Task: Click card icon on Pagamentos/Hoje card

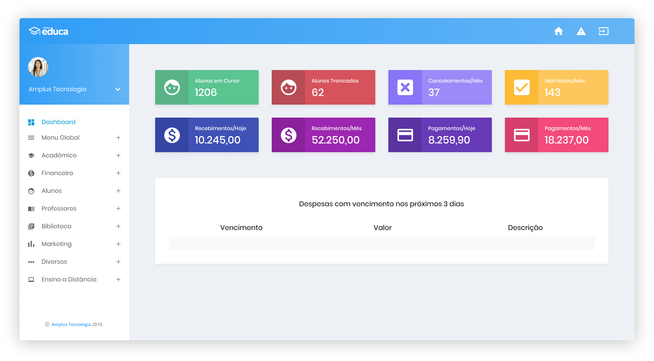Action: (405, 135)
